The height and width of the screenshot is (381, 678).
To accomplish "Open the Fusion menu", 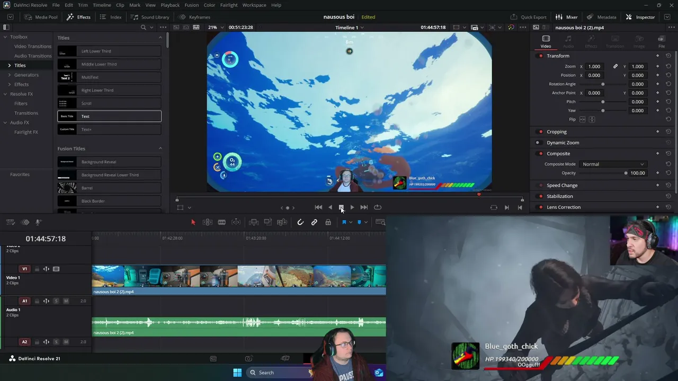I will pyautogui.click(x=192, y=5).
